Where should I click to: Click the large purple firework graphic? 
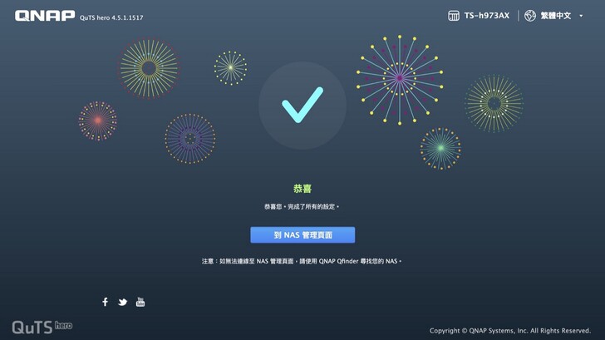point(400,80)
